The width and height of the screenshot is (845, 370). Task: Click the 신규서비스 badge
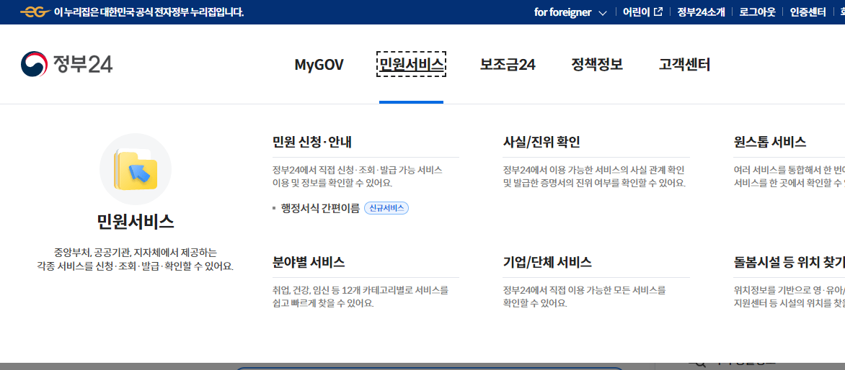pos(386,208)
